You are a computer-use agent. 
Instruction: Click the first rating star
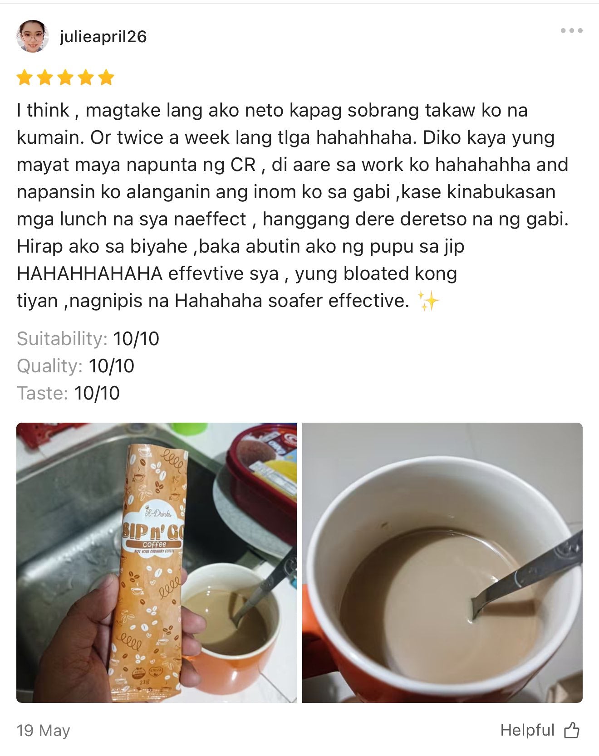coord(25,78)
